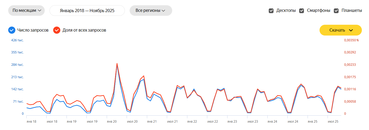Viewport: 369px width, 130px height.
Task: Click the июл 25 axis label
Action: pyautogui.click(x=333, y=122)
